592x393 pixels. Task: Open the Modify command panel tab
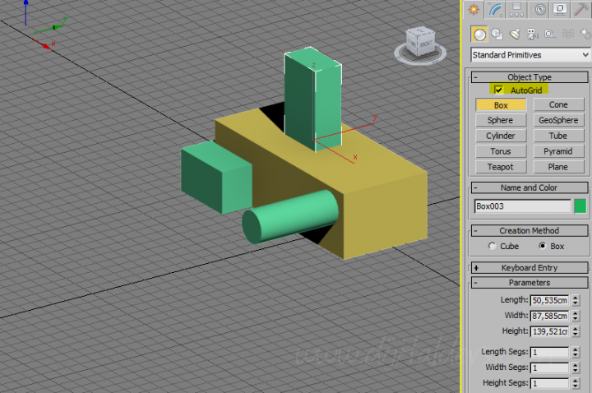point(495,9)
